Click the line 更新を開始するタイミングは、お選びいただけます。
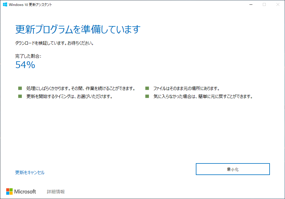 click(x=69, y=97)
